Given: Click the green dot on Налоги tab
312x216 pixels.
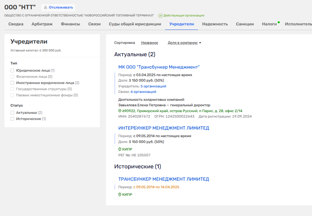Looking at the screenshot, I should [x=279, y=22].
